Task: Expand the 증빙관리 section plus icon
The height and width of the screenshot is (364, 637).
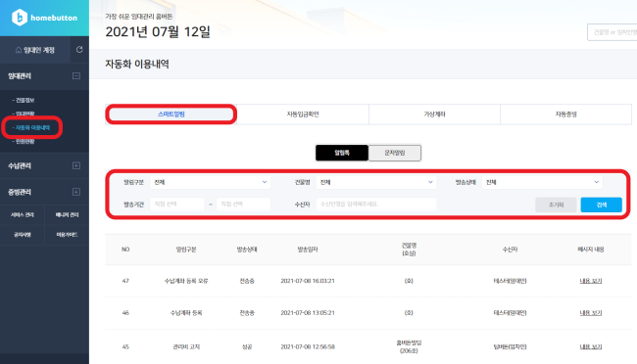Action: 76,192
